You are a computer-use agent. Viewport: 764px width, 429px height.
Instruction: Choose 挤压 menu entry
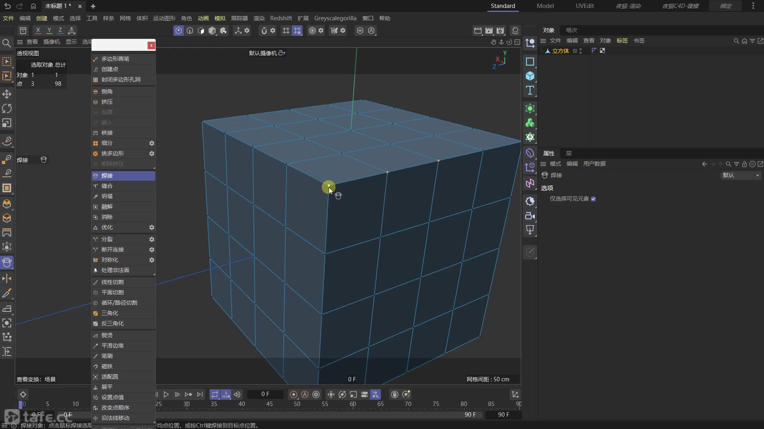123,102
